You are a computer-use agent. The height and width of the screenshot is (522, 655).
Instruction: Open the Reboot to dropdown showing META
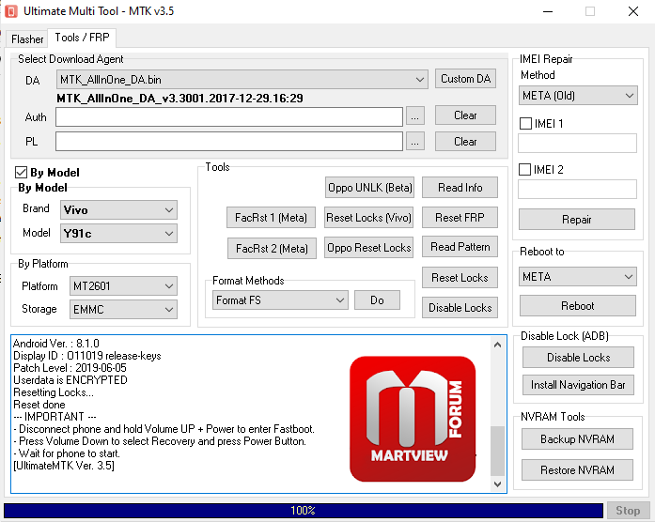coord(578,277)
